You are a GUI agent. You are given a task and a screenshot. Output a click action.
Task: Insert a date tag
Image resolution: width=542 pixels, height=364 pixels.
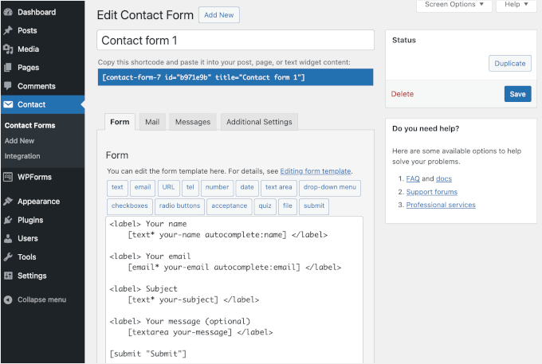(x=247, y=187)
